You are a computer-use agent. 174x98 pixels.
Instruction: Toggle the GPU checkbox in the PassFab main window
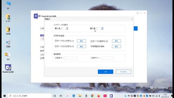(41, 58)
